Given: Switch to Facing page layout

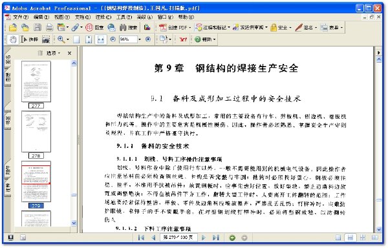Looking at the screenshot, I should pos(375,238).
